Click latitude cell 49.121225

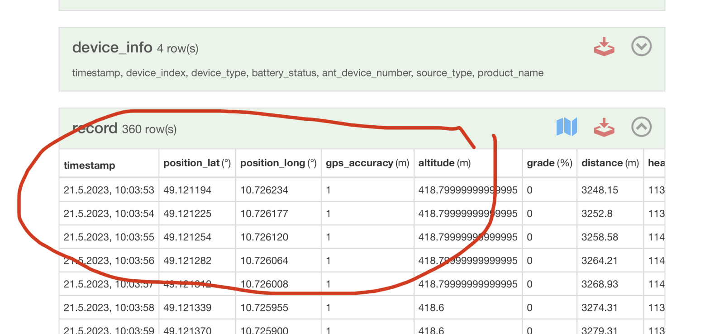pyautogui.click(x=187, y=214)
